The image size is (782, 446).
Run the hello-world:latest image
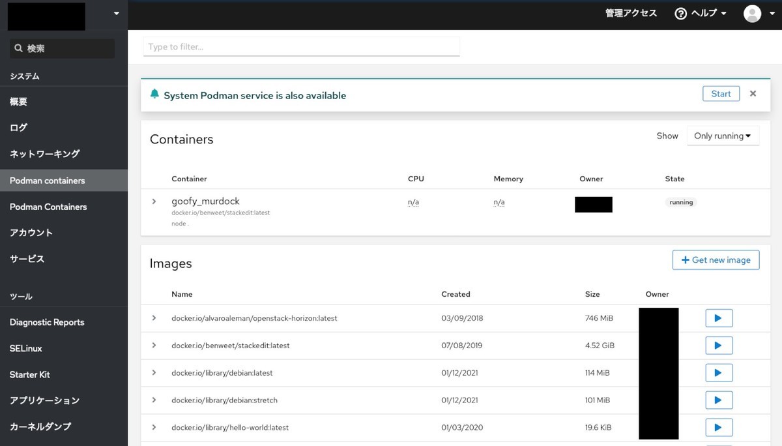click(719, 428)
